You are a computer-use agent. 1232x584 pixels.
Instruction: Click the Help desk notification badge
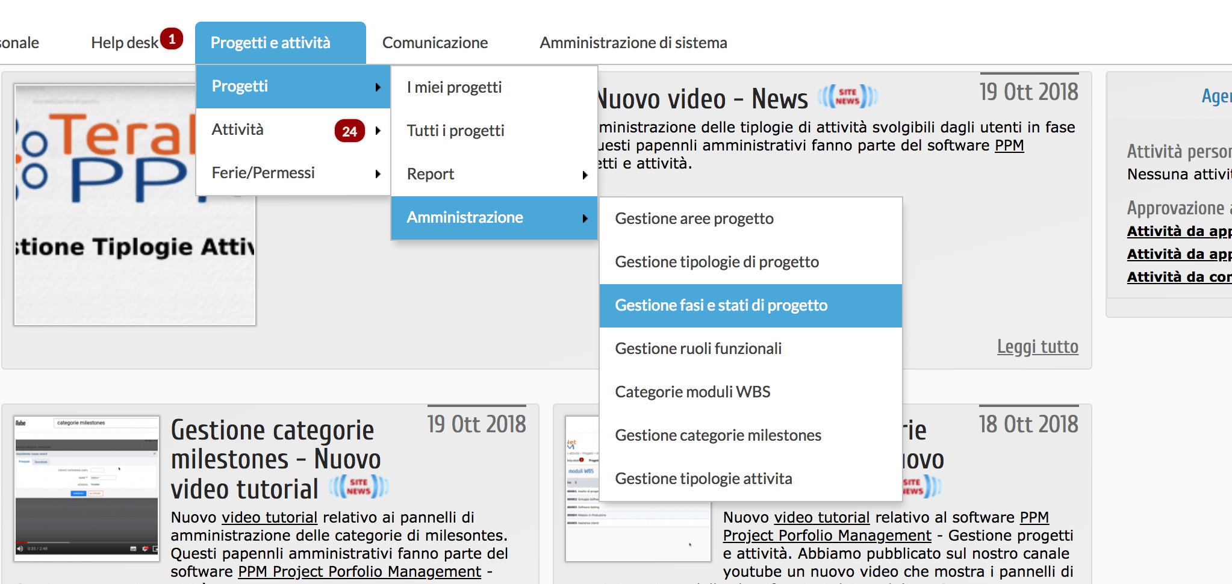click(x=172, y=39)
